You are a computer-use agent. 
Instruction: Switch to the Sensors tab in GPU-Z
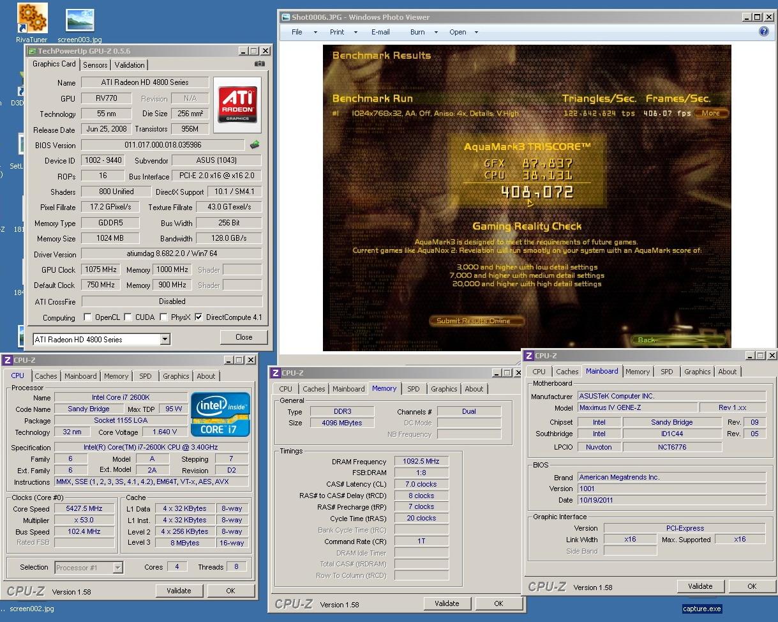point(95,65)
